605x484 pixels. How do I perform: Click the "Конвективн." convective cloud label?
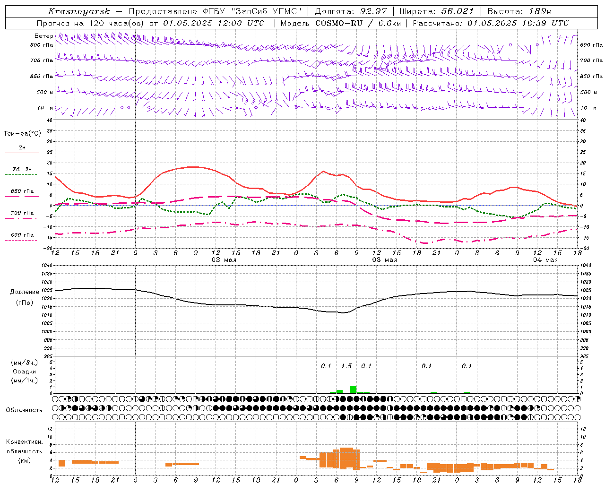[24, 442]
